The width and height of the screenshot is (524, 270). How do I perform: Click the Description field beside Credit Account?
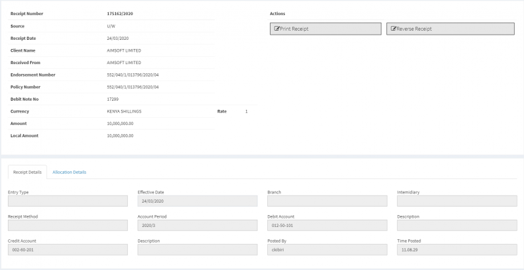click(198, 250)
